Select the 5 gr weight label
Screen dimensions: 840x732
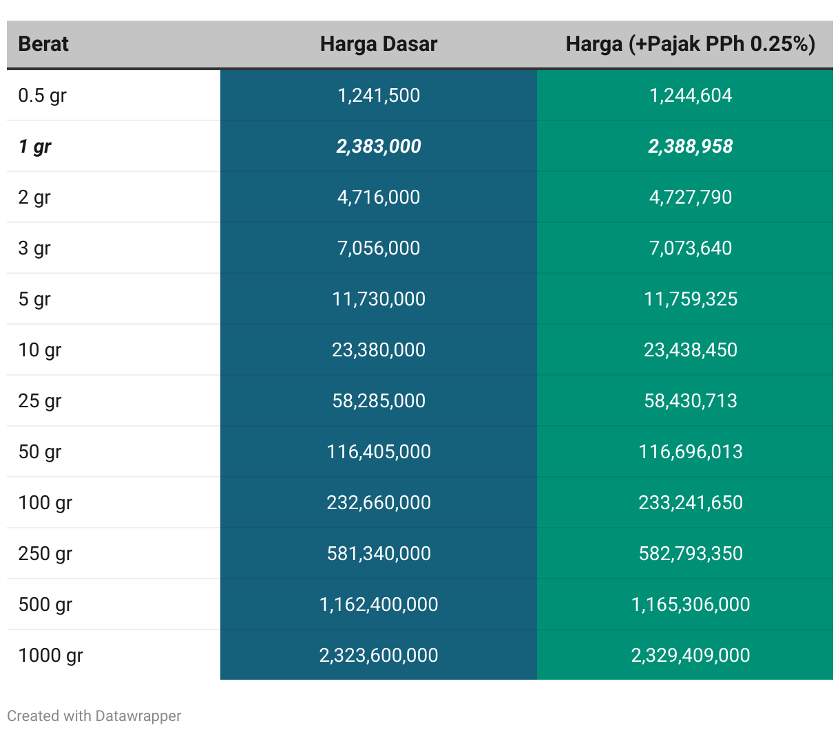pyautogui.click(x=34, y=299)
